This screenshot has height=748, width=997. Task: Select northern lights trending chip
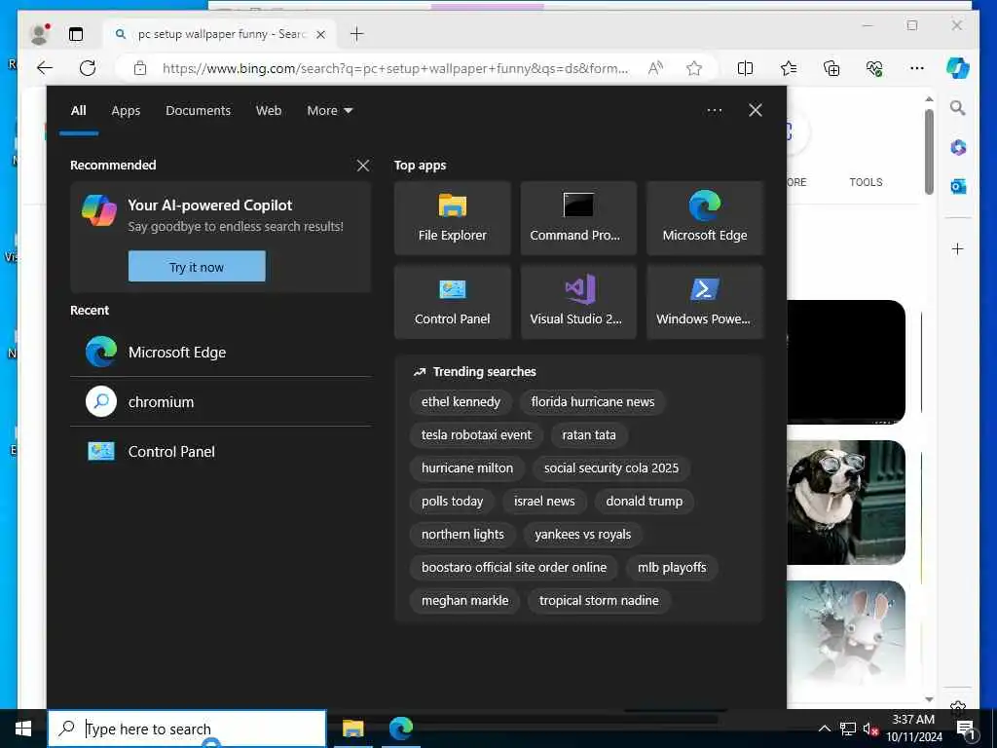pyautogui.click(x=462, y=535)
